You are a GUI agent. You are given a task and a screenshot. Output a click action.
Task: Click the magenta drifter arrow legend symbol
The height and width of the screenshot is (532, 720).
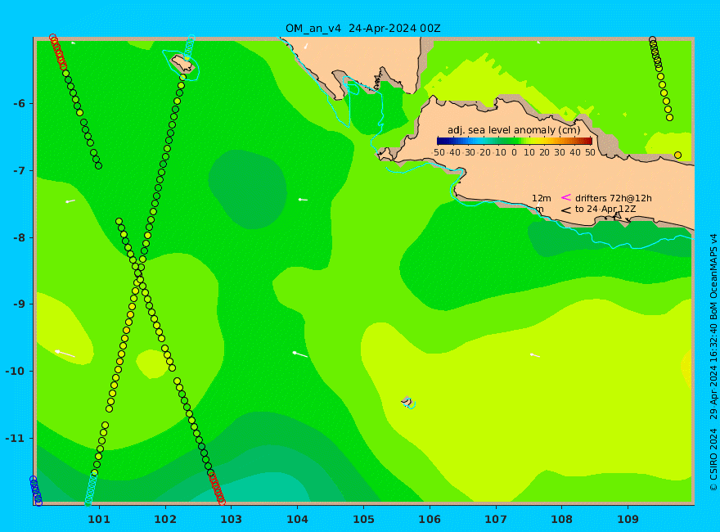(x=565, y=197)
